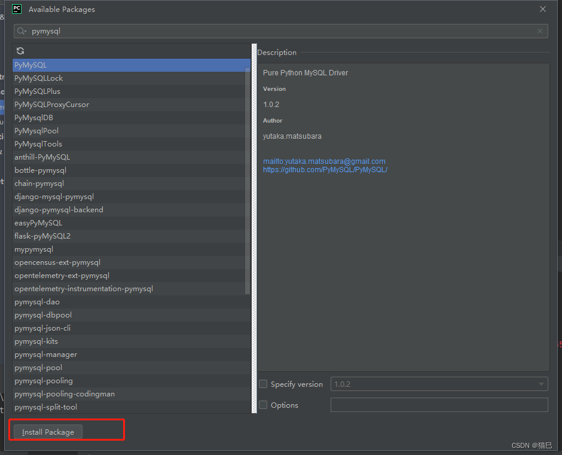Screen dimensions: 562x455
Task: Enable the Specify version checkbox
Action: (x=263, y=384)
